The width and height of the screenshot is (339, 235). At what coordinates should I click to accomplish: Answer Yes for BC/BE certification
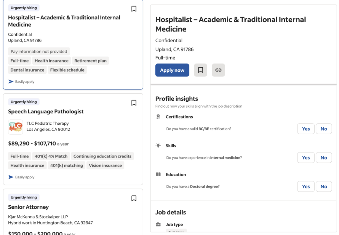tap(306, 129)
